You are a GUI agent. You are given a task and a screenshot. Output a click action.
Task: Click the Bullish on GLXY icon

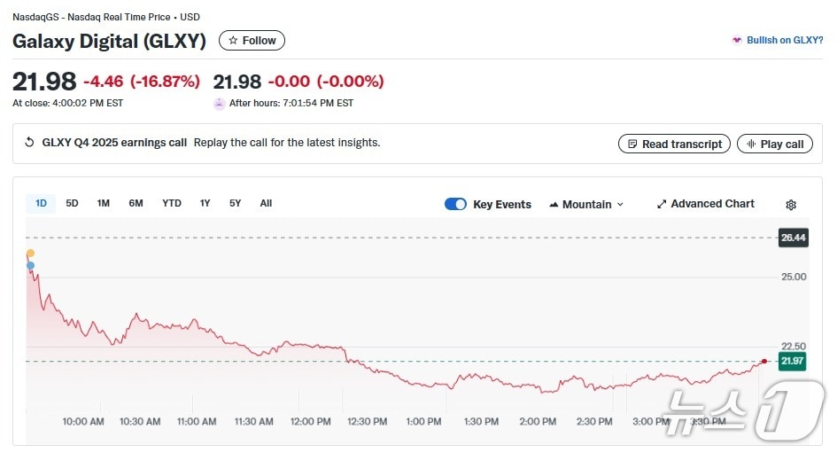[x=737, y=41]
